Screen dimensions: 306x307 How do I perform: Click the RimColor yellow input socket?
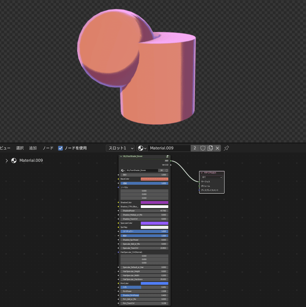[x=118, y=283]
